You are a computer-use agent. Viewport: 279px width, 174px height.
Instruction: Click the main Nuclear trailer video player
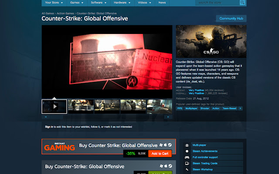click(107, 62)
